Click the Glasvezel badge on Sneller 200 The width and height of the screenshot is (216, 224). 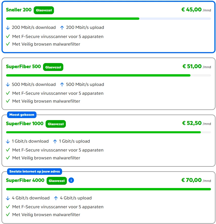pos(44,10)
